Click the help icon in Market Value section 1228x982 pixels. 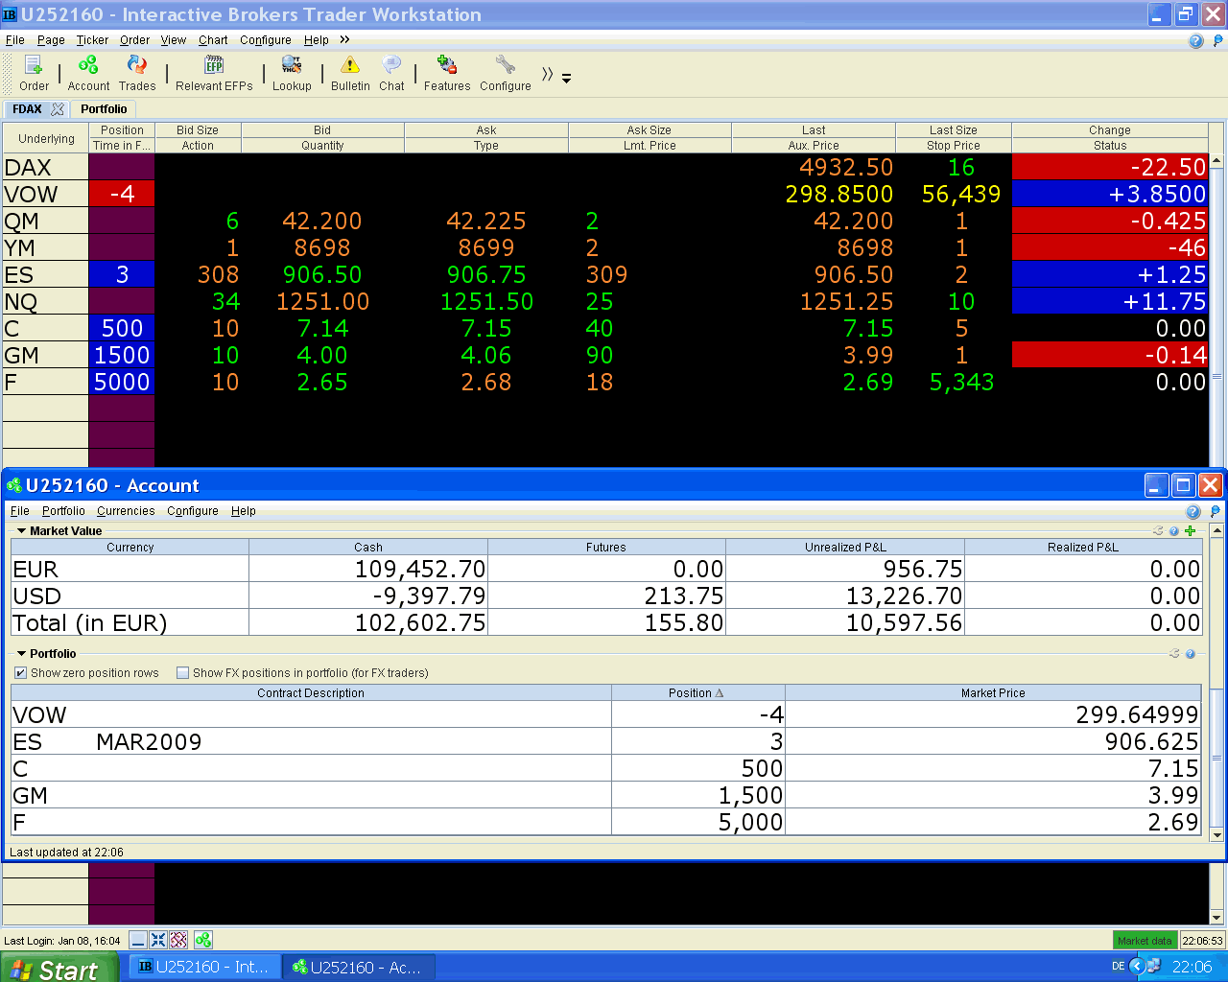pos(1174,530)
